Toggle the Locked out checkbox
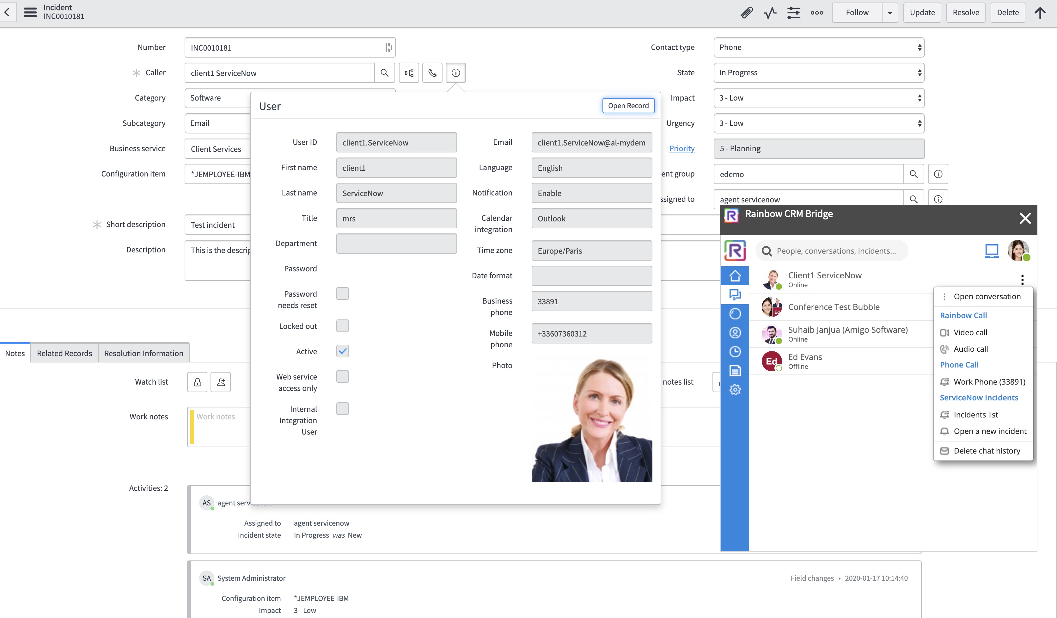1057x618 pixels. pos(342,326)
